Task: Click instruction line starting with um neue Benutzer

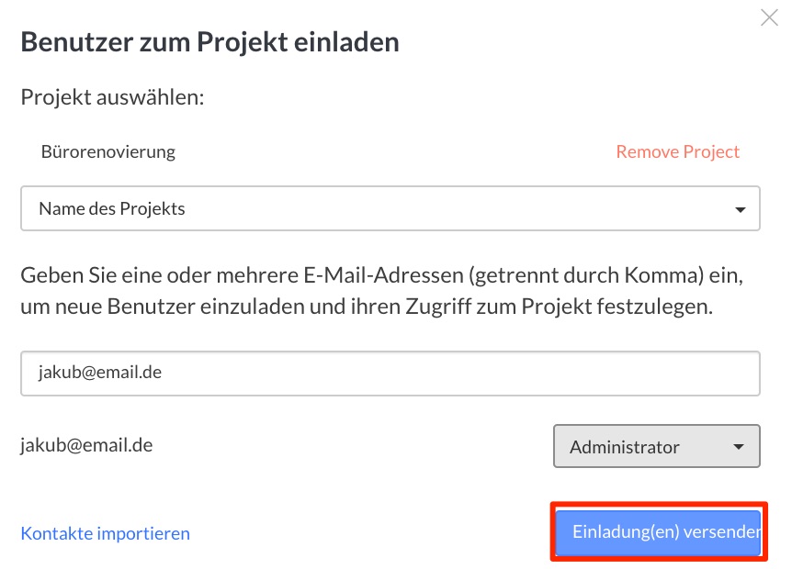Action: [367, 307]
